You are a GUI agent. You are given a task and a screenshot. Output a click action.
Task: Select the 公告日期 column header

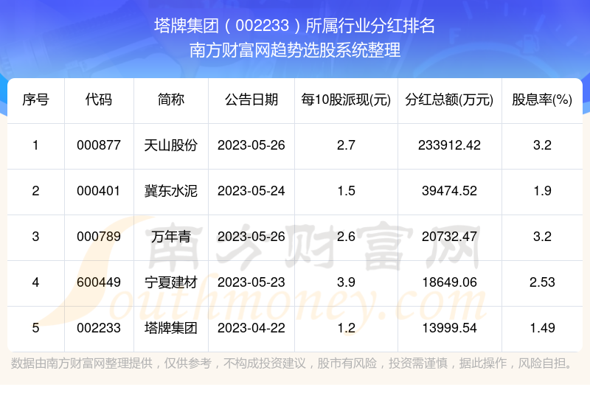[x=251, y=100]
